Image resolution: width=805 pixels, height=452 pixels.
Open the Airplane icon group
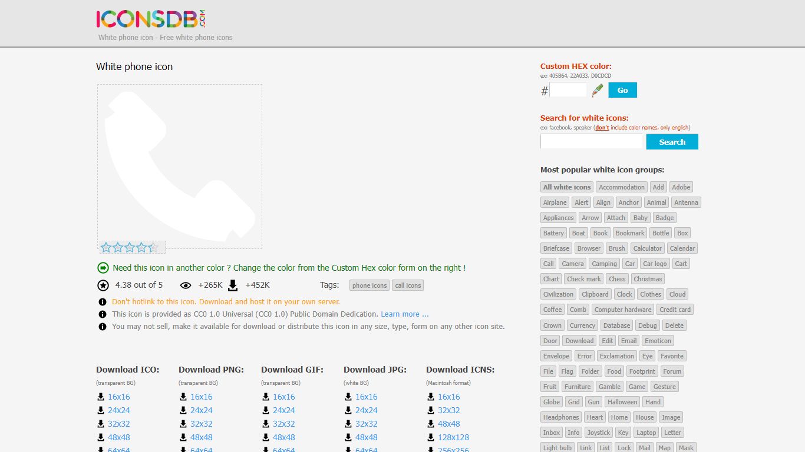tap(555, 202)
